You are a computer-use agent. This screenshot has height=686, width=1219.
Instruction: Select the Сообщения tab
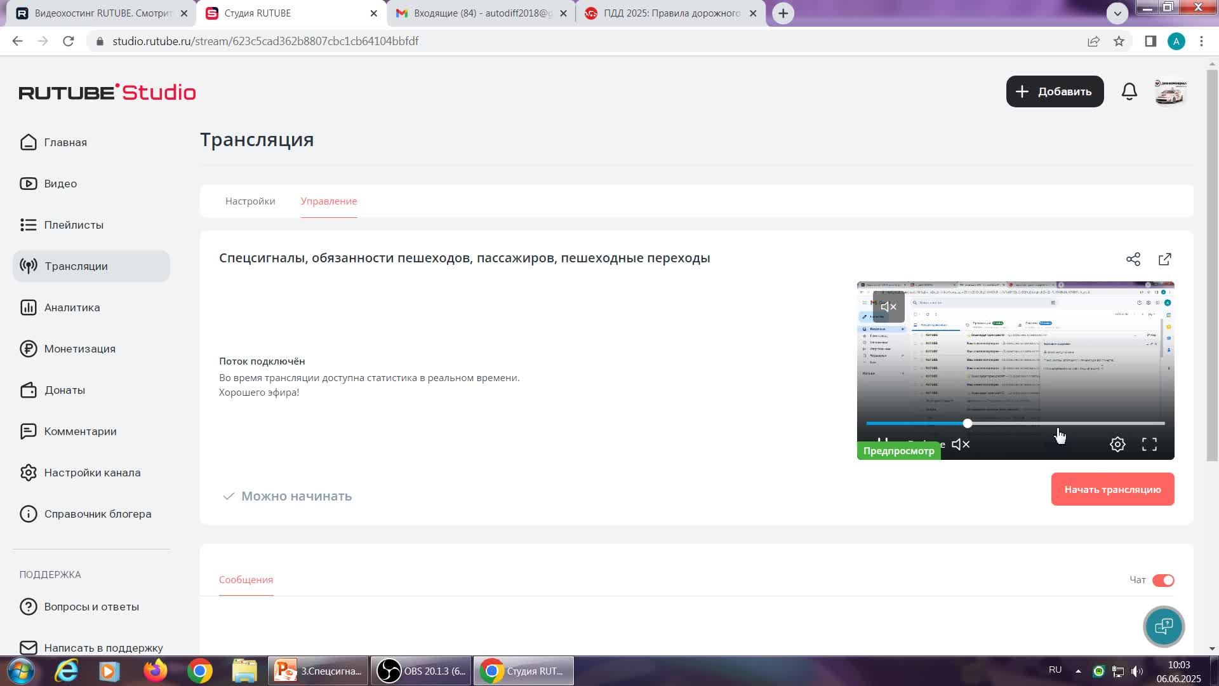(x=246, y=580)
